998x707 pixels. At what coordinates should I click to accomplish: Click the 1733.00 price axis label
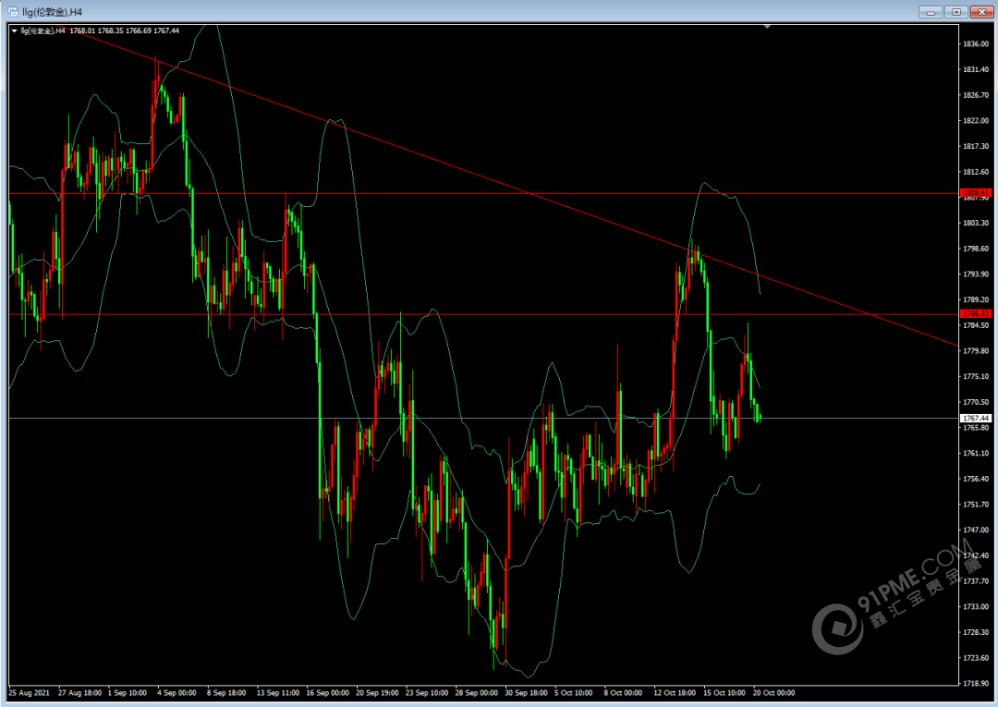[x=977, y=606]
